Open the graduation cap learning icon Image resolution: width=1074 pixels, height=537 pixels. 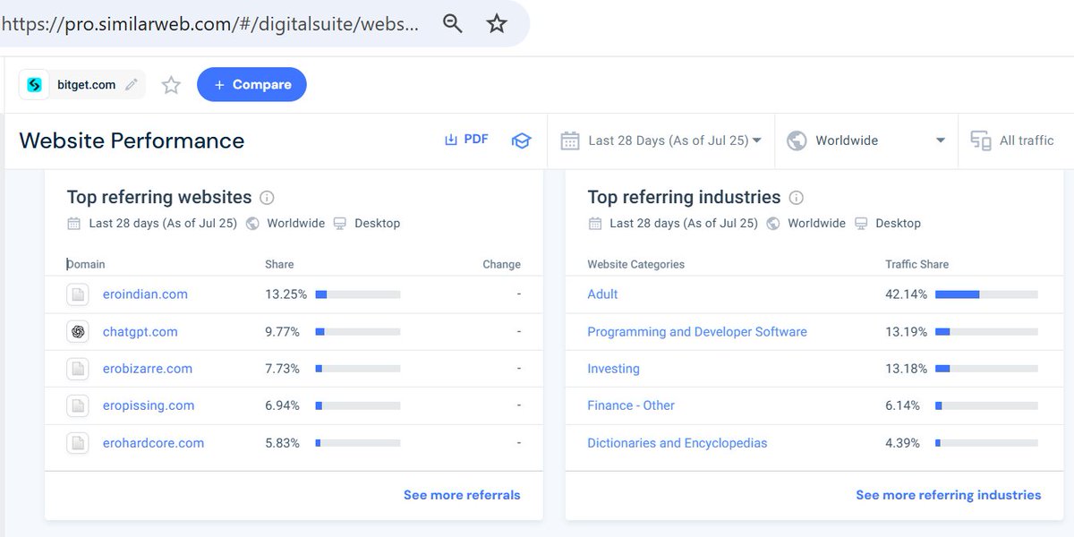tap(521, 141)
